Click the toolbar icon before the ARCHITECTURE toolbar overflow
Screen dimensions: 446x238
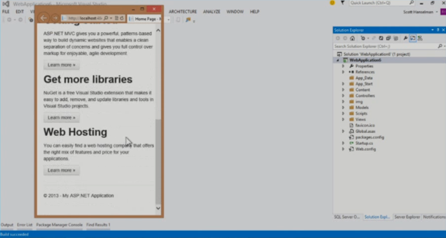188,20
